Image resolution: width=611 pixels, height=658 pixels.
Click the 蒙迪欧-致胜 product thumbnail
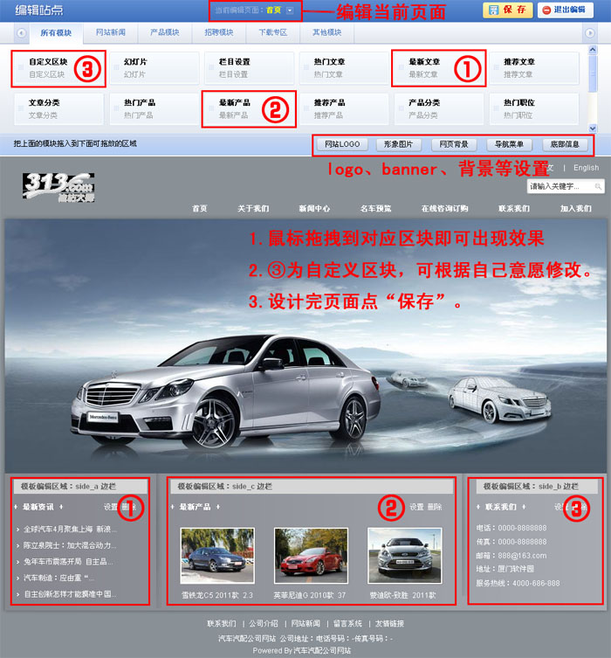(x=405, y=556)
